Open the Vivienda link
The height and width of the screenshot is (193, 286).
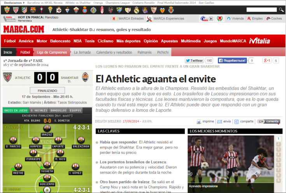(x=235, y=18)
